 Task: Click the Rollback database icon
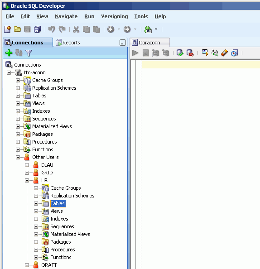pos(190,53)
